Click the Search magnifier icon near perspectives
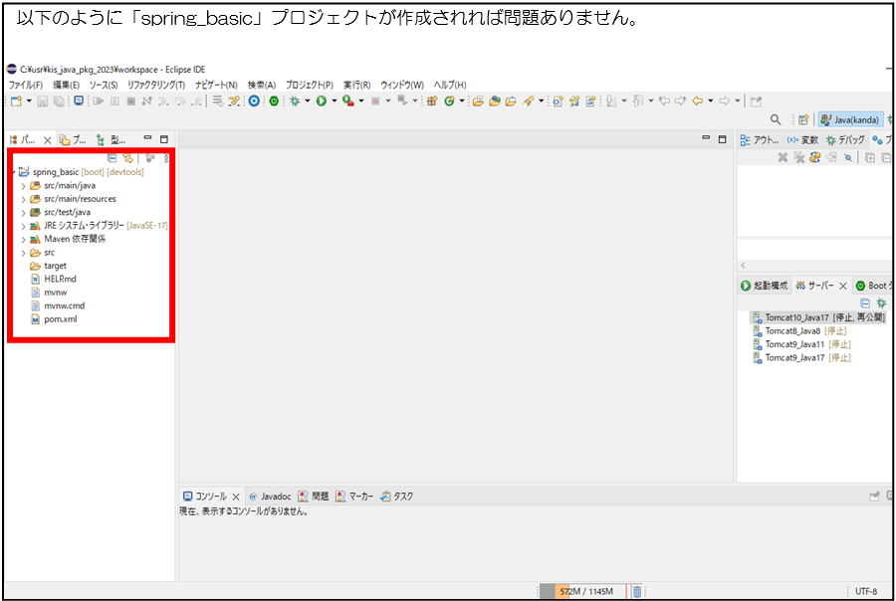 [x=776, y=119]
